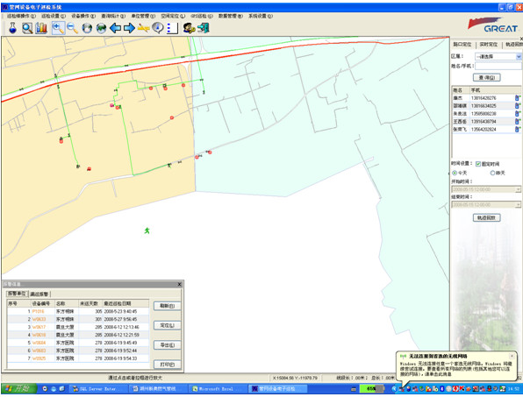Select alarm row dated 2008-5-27 9:56:45
523x397 pixels.
pyautogui.click(x=78, y=319)
